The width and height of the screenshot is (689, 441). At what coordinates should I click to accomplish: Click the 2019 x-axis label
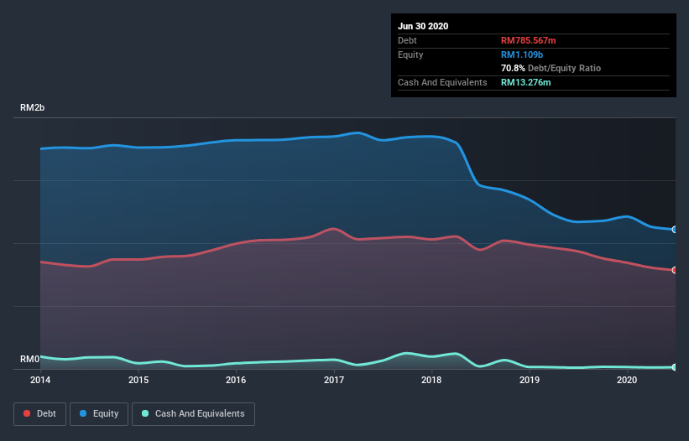pyautogui.click(x=530, y=380)
